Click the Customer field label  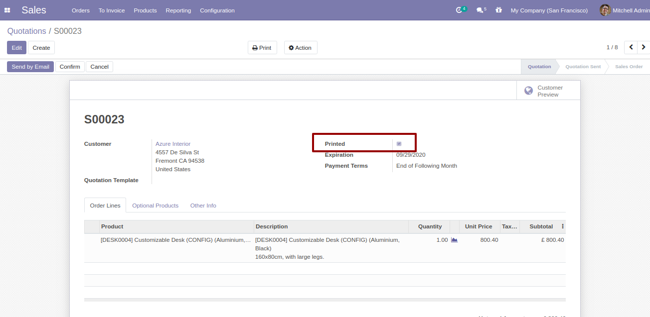(x=98, y=144)
